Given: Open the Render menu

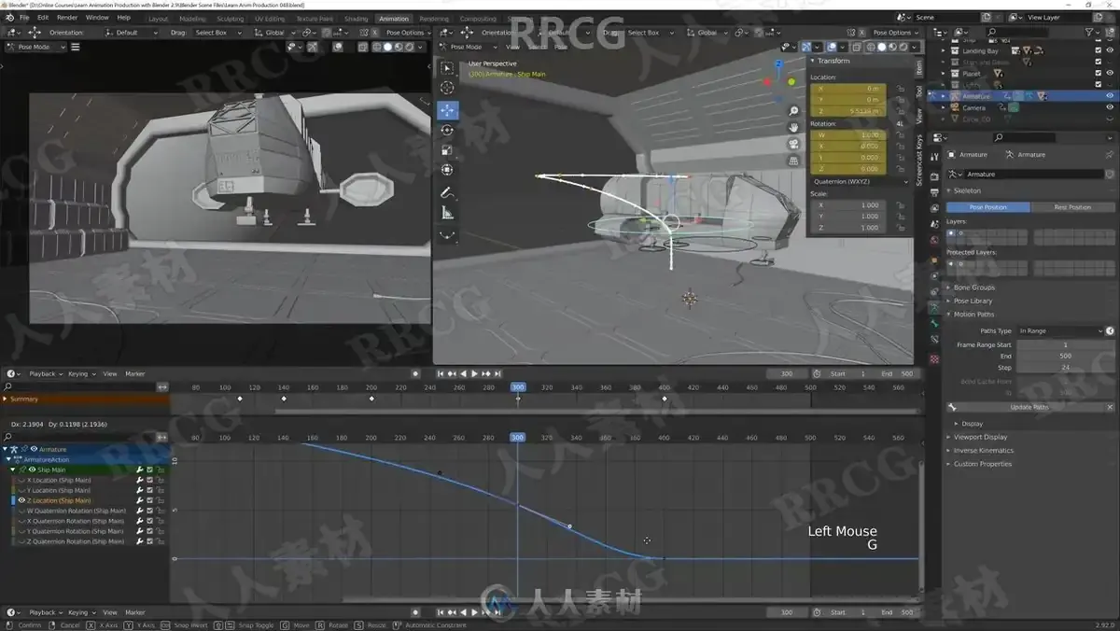Looking at the screenshot, I should [67, 18].
